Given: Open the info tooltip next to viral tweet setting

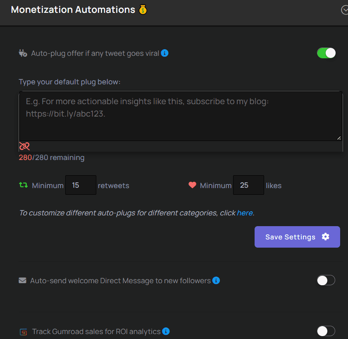Looking at the screenshot, I should click(x=164, y=53).
